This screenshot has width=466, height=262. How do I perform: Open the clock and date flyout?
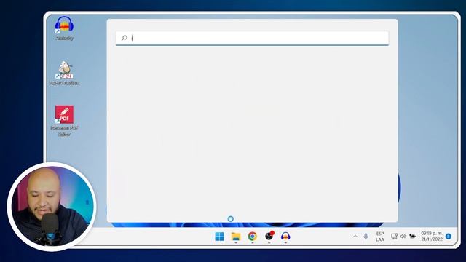(x=432, y=236)
